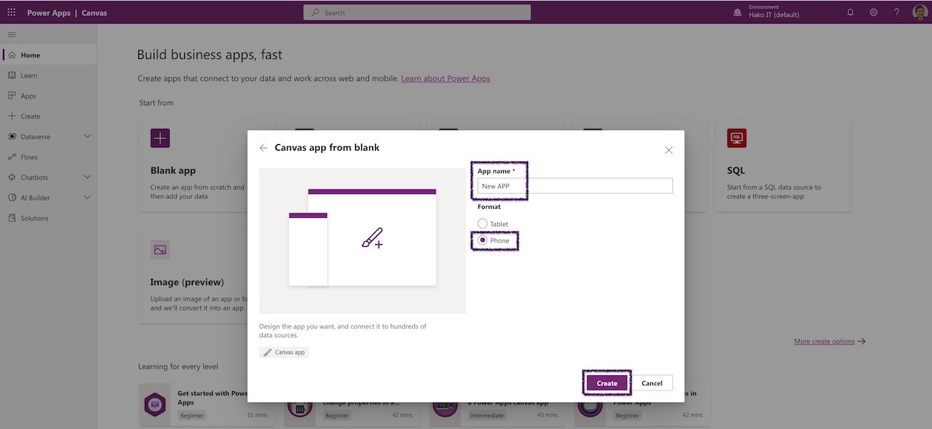This screenshot has width=932, height=429.
Task: Click the App name input field
Action: pos(574,186)
